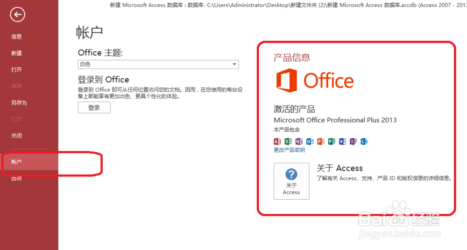
Task: Click the back arrow in the sidebar
Action: pos(17,15)
